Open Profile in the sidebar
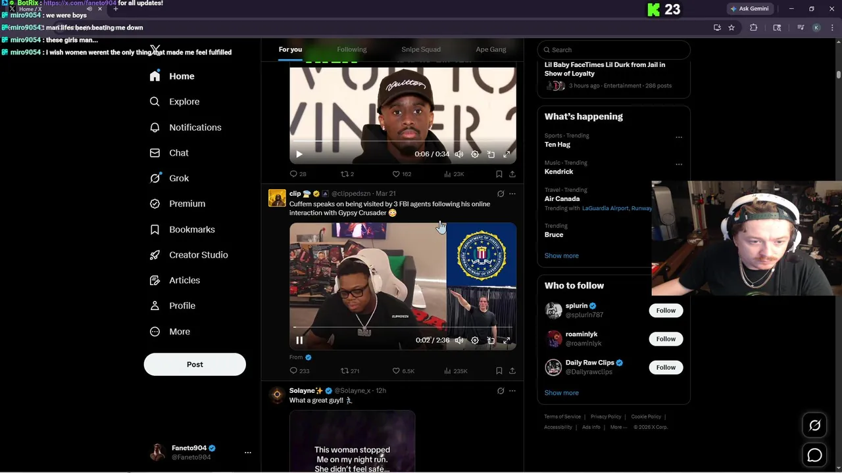842x473 pixels. click(172, 306)
